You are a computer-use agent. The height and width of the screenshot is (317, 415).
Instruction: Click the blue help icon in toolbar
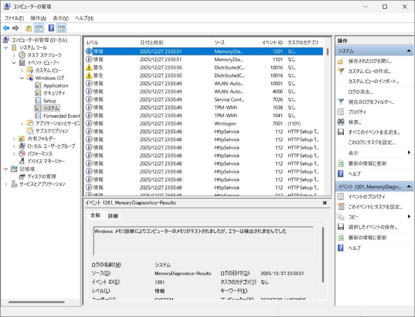(x=51, y=28)
